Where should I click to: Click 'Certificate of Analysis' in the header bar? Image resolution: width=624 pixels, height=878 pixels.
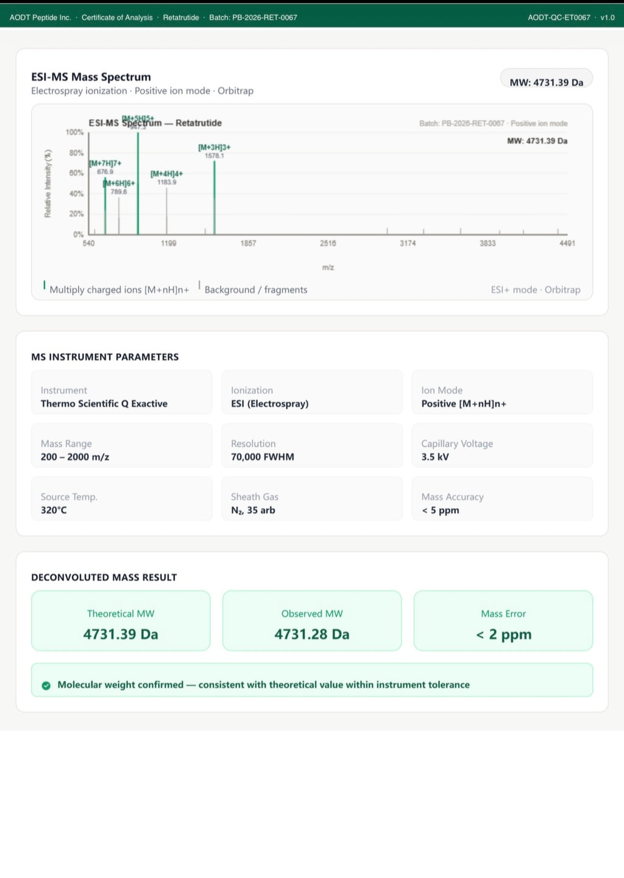(117, 18)
